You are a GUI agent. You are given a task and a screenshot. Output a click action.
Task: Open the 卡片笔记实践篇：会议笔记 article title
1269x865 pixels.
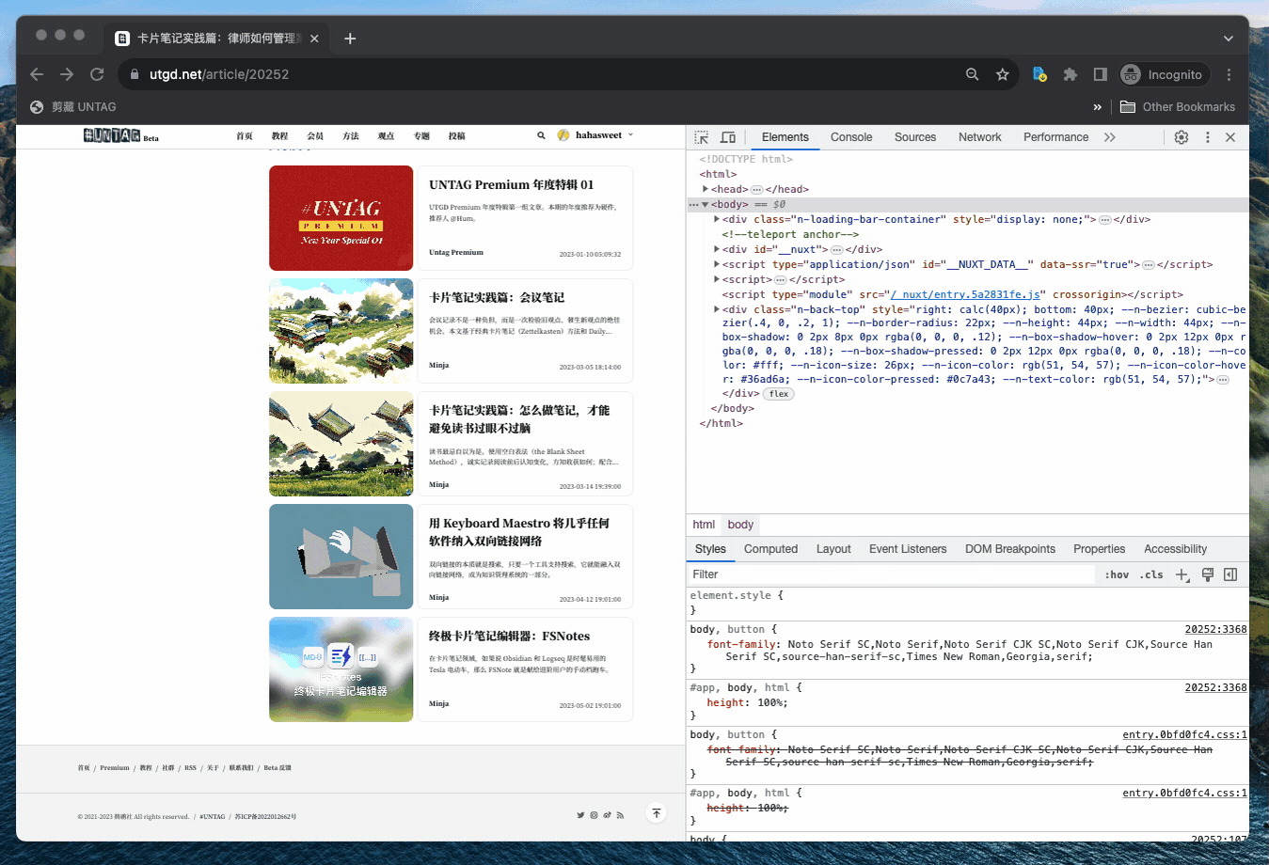pos(497,297)
